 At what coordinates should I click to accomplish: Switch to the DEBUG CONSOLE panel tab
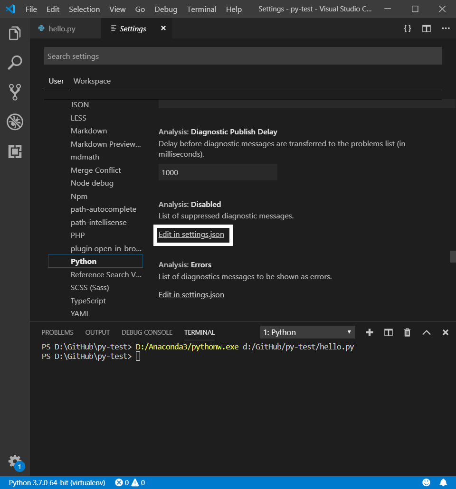[x=147, y=332]
